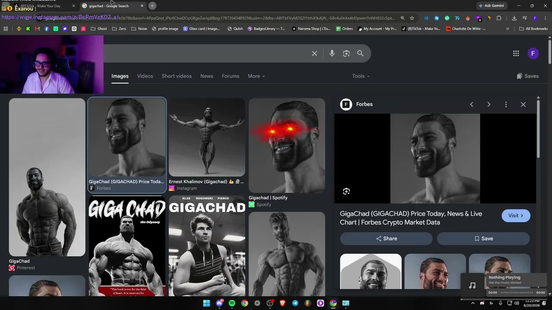Expand the More search filters dropdown

point(257,76)
